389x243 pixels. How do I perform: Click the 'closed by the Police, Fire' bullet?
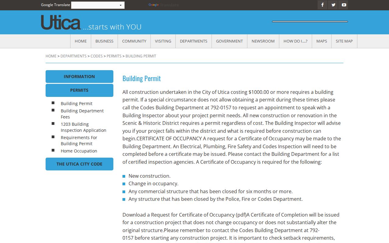pyautogui.click(x=215, y=199)
